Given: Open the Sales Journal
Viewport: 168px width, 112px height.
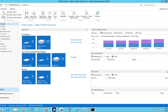Looking at the screenshot, I should pyautogui.click(x=26, y=15).
